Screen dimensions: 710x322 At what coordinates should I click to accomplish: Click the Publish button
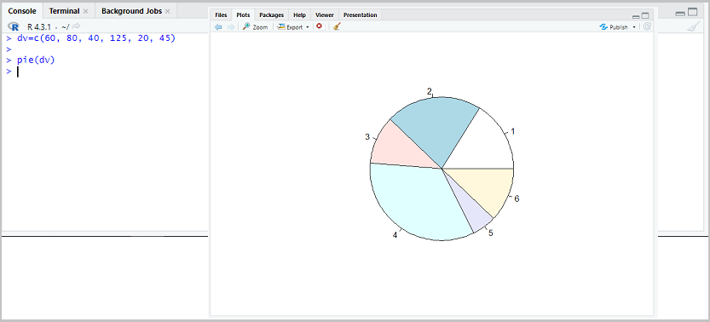click(614, 27)
